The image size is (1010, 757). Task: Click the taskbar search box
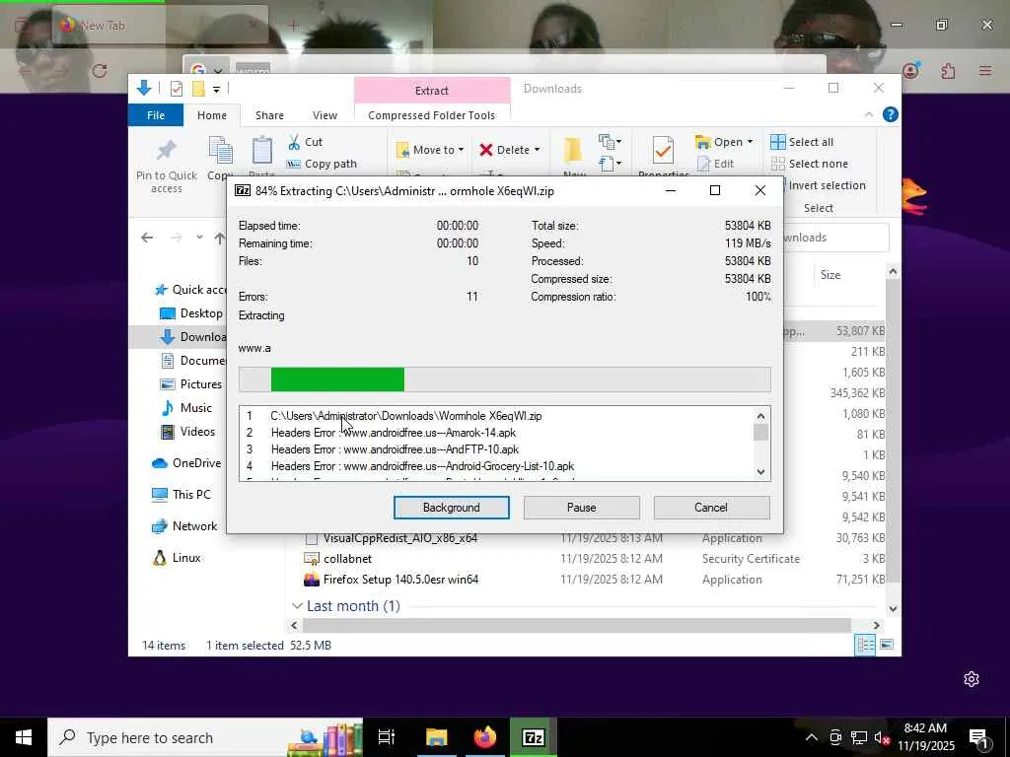[x=205, y=737]
